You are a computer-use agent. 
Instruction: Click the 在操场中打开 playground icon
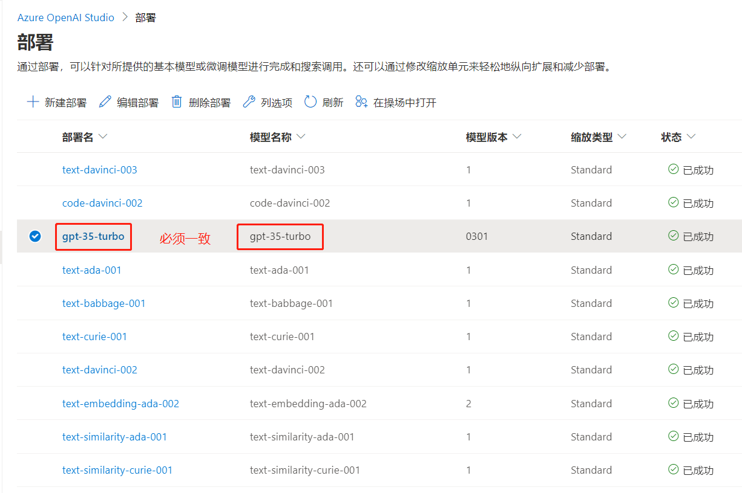pos(361,101)
